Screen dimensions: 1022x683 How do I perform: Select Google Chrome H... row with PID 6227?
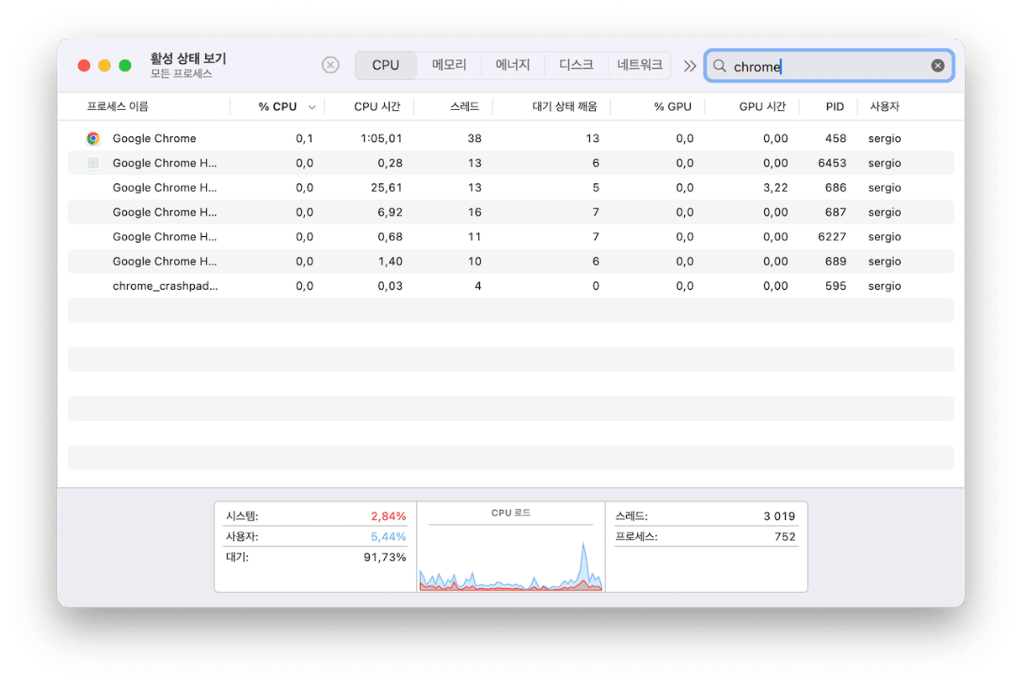pyautogui.click(x=510, y=237)
